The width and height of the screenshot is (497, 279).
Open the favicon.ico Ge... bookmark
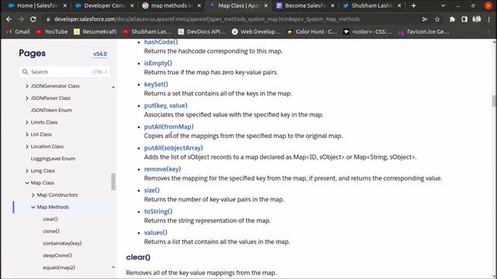[x=424, y=32]
